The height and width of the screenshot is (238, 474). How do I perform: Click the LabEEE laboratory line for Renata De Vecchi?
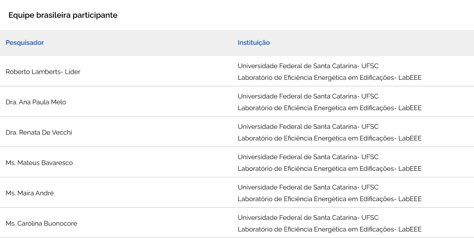(x=329, y=138)
